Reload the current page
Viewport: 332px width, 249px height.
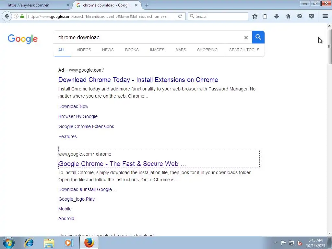[x=180, y=16]
